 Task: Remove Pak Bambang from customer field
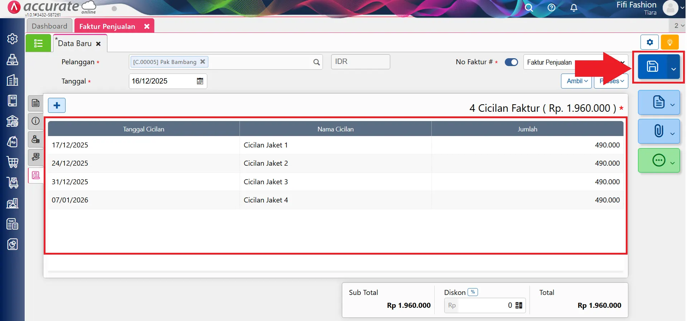click(203, 61)
